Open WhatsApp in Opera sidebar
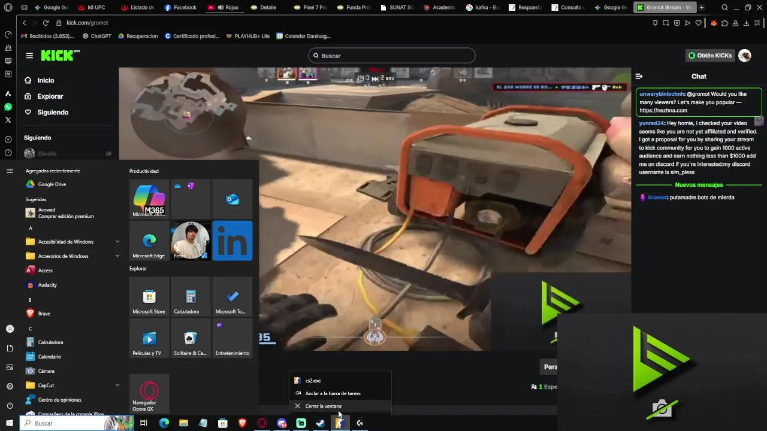The height and width of the screenshot is (431, 767). 8,107
